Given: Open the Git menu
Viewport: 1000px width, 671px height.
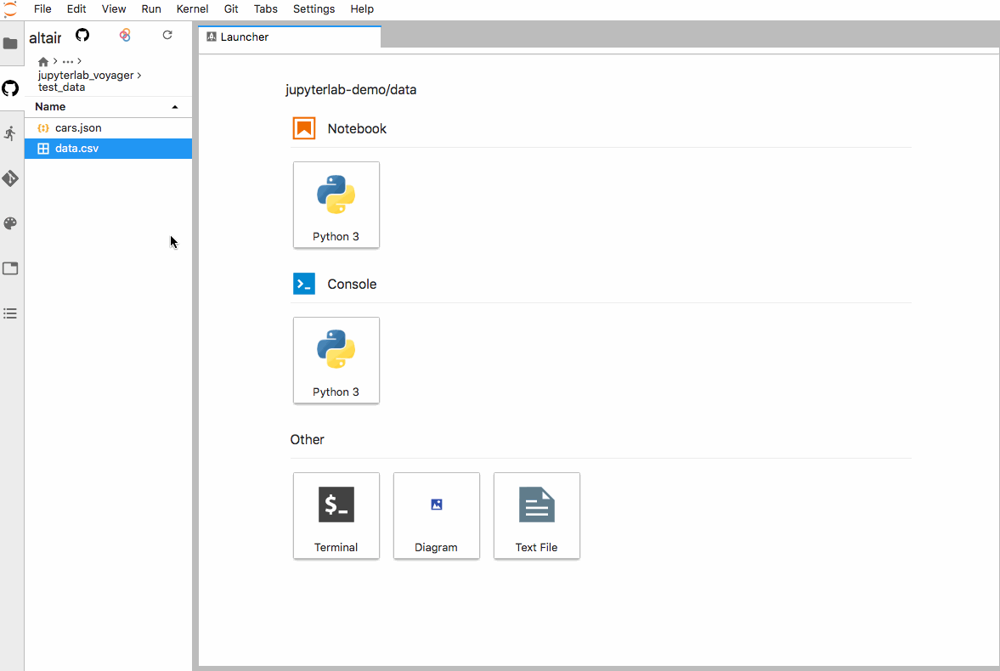Looking at the screenshot, I should point(231,9).
